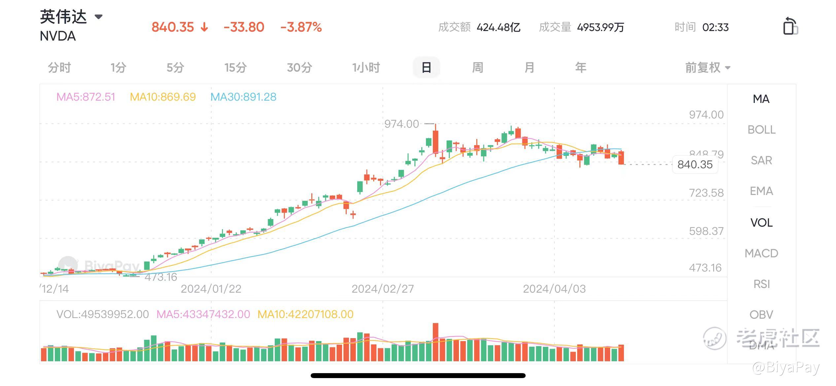Choose the OBV sub-indicator

coord(761,315)
